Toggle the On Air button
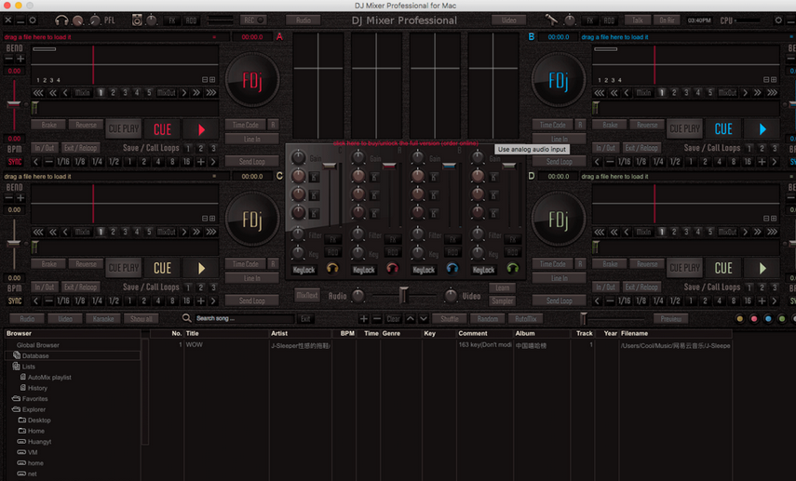This screenshot has width=796, height=481. 667,20
